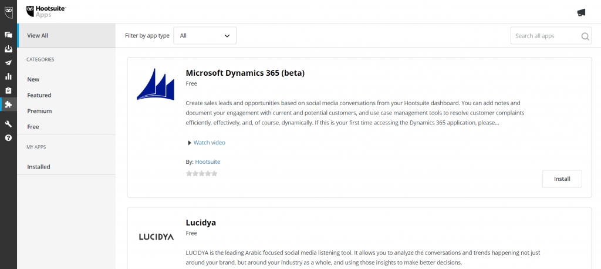Screen dimensions: 601x269
Task: Select View All in the sidebar
Action: tap(66, 35)
